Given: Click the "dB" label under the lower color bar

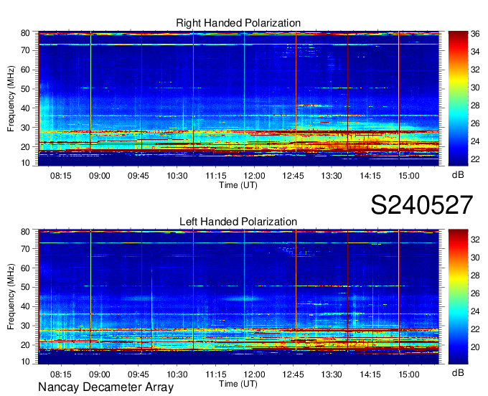Looking at the screenshot, I should 458,372.
